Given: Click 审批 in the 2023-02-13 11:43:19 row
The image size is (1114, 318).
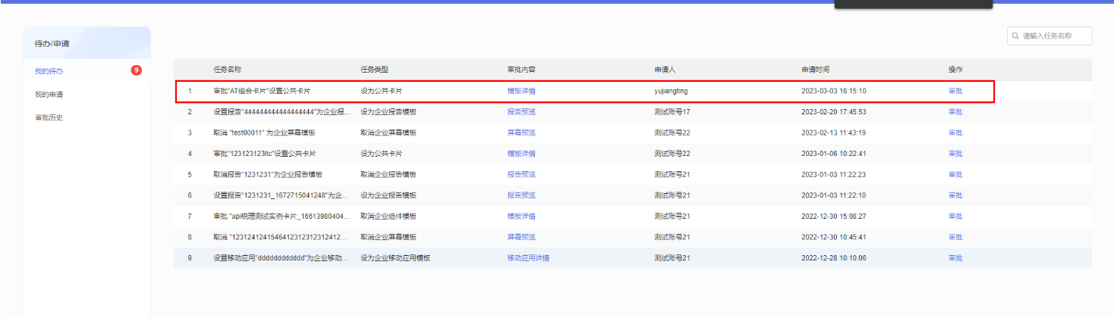Looking at the screenshot, I should pos(955,132).
